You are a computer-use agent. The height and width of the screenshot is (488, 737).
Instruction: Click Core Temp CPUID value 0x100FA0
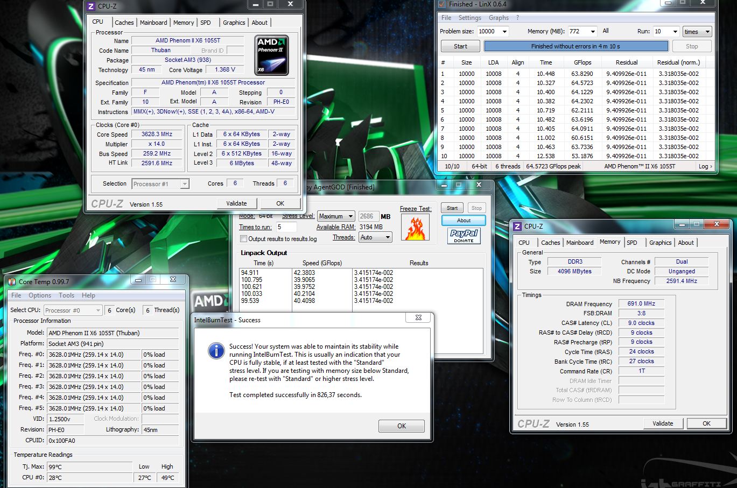click(113, 440)
